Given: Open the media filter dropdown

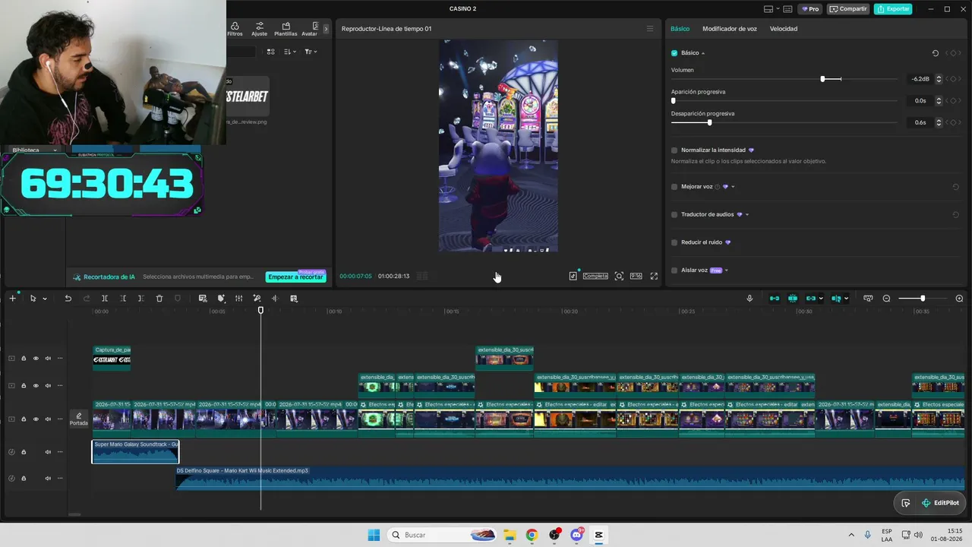Looking at the screenshot, I should coord(311,52).
